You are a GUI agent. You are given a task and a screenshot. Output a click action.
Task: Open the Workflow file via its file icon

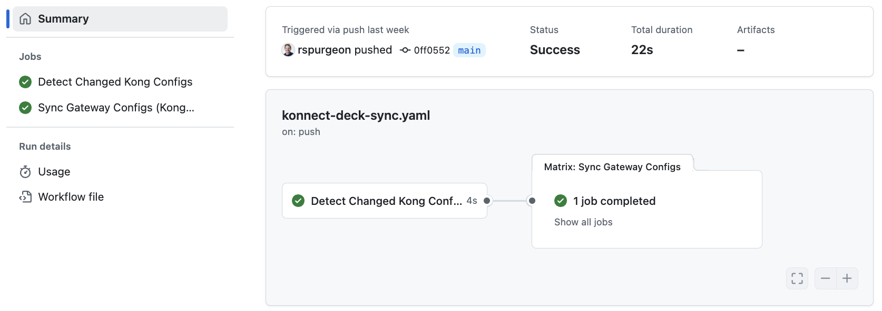[25, 196]
